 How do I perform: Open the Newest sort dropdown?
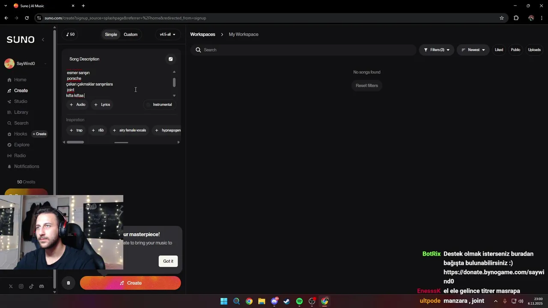tap(473, 50)
